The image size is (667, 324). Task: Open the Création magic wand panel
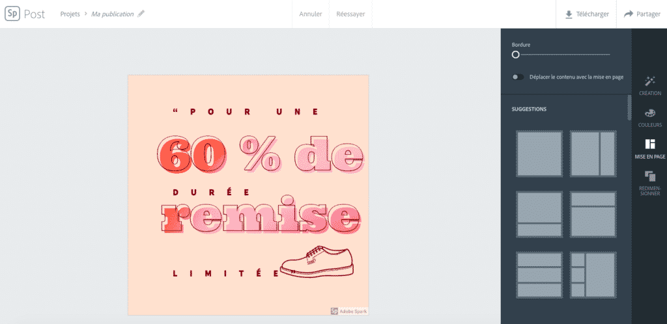(x=649, y=81)
